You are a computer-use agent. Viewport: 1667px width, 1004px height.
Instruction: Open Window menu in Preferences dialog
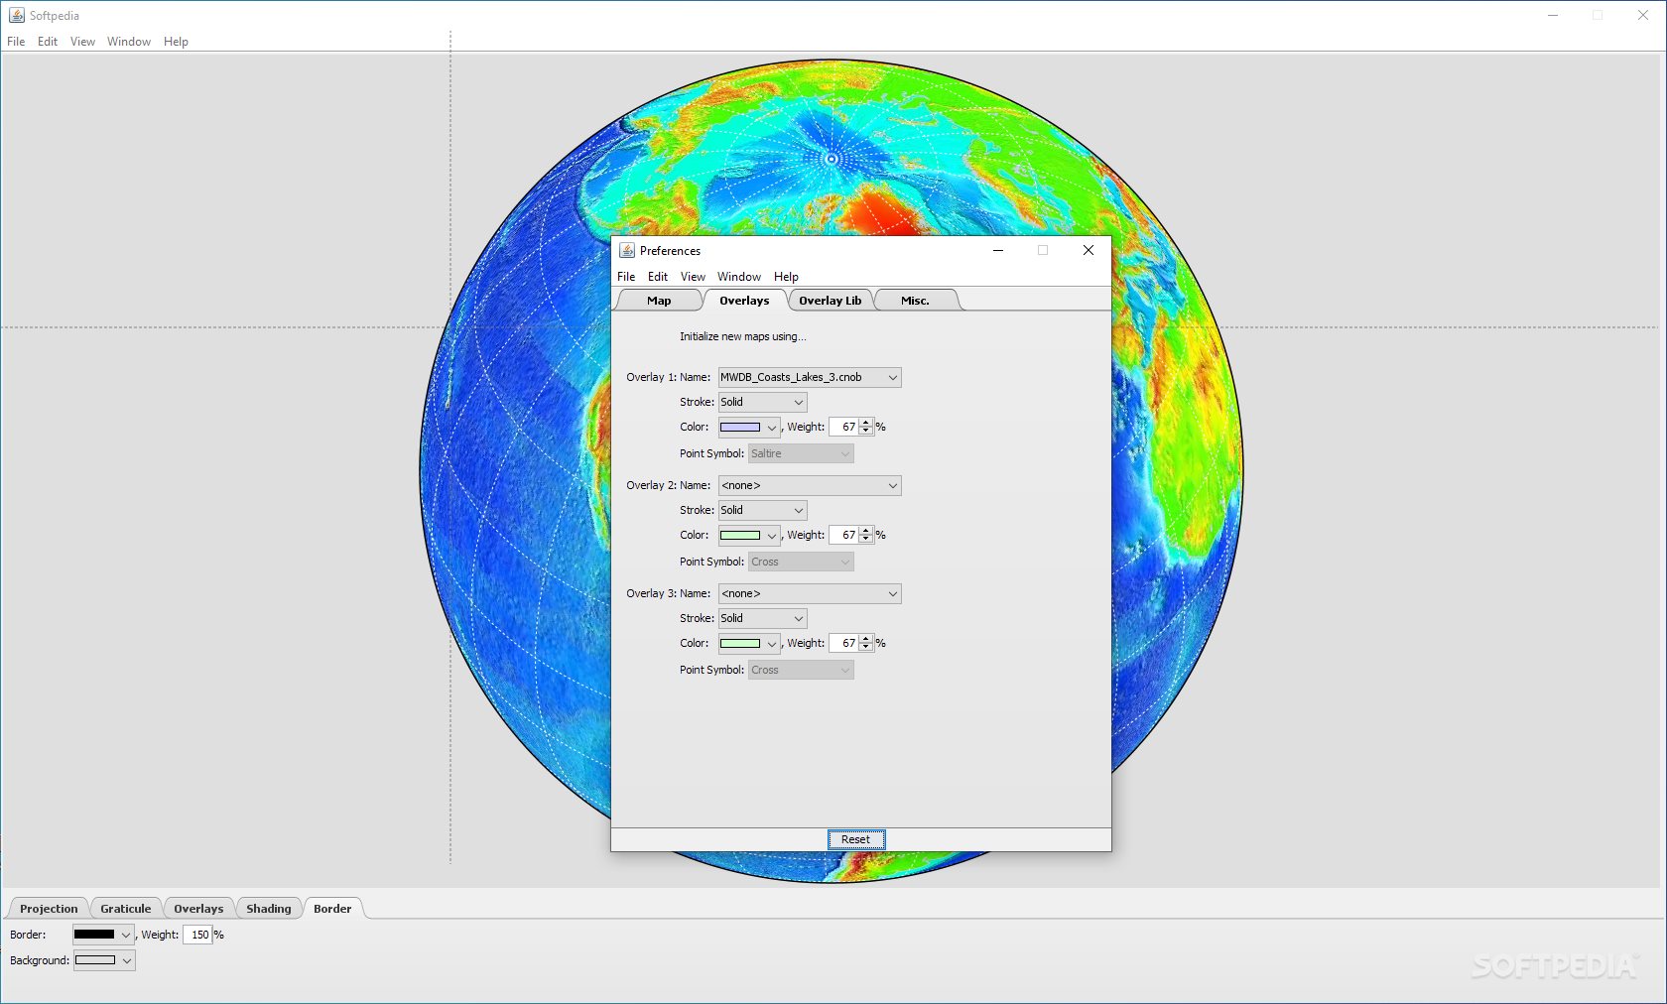click(739, 277)
